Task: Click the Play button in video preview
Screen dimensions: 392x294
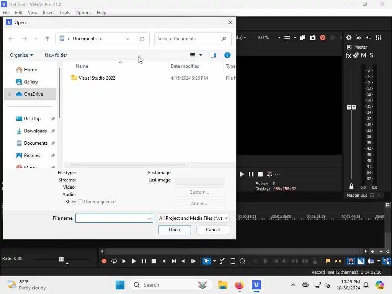Action: [242, 174]
